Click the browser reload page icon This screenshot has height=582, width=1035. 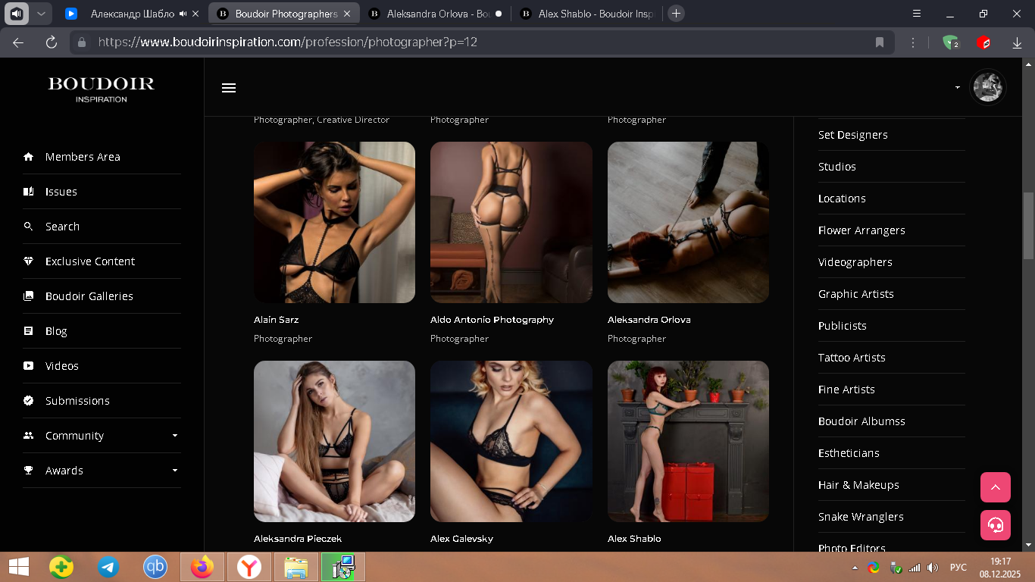[52, 42]
